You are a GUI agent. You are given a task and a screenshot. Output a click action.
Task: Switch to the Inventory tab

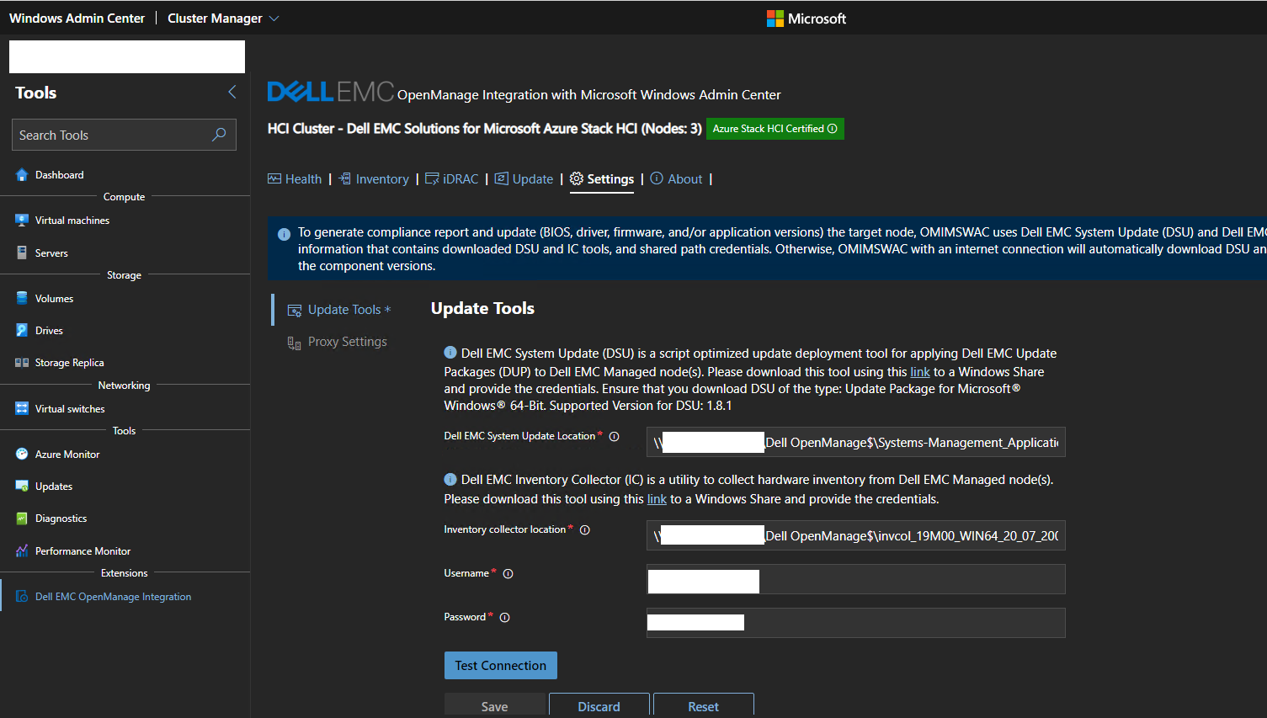[x=374, y=178]
